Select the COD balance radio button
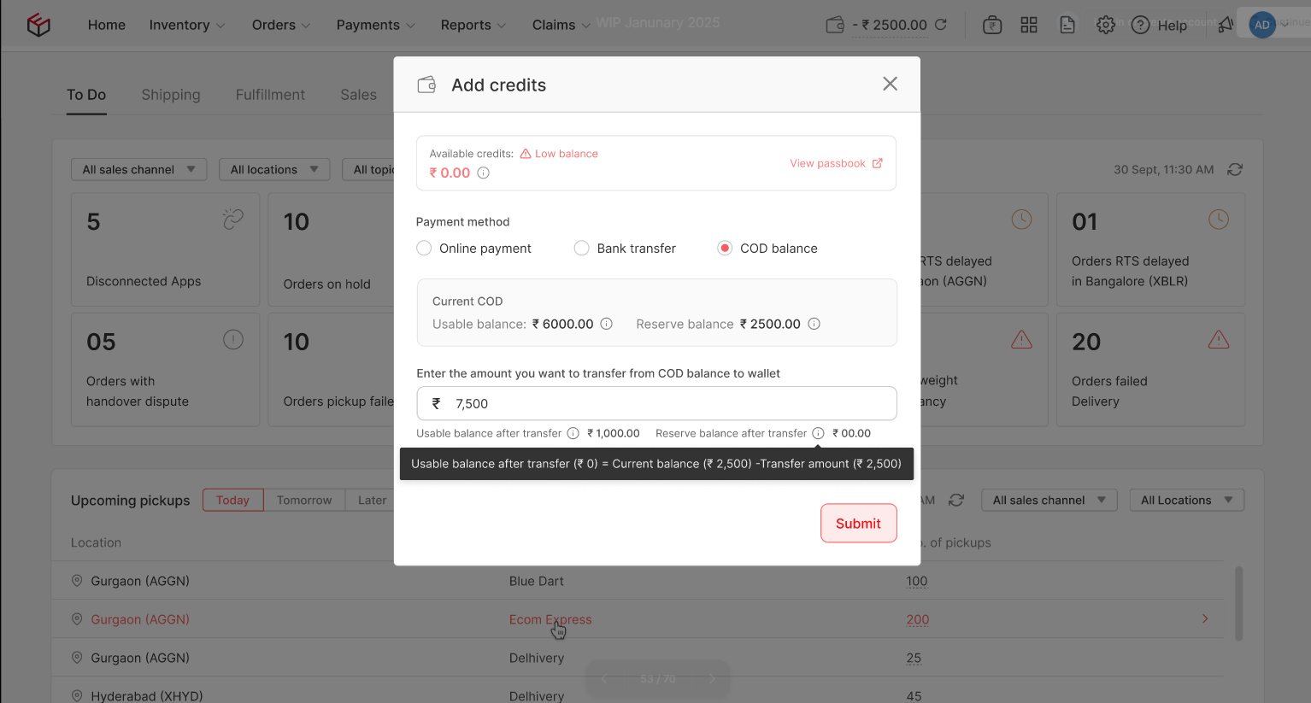The image size is (1311, 703). [725, 249]
